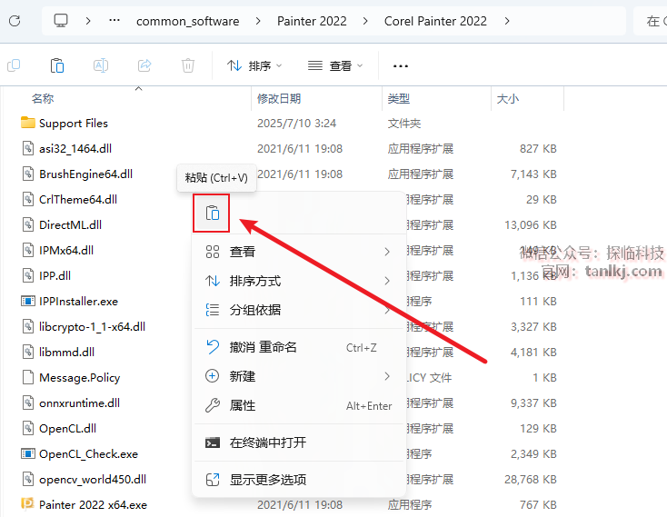Select the IPP.dll file icon
Viewport: 667px width, 517px height.
28,275
